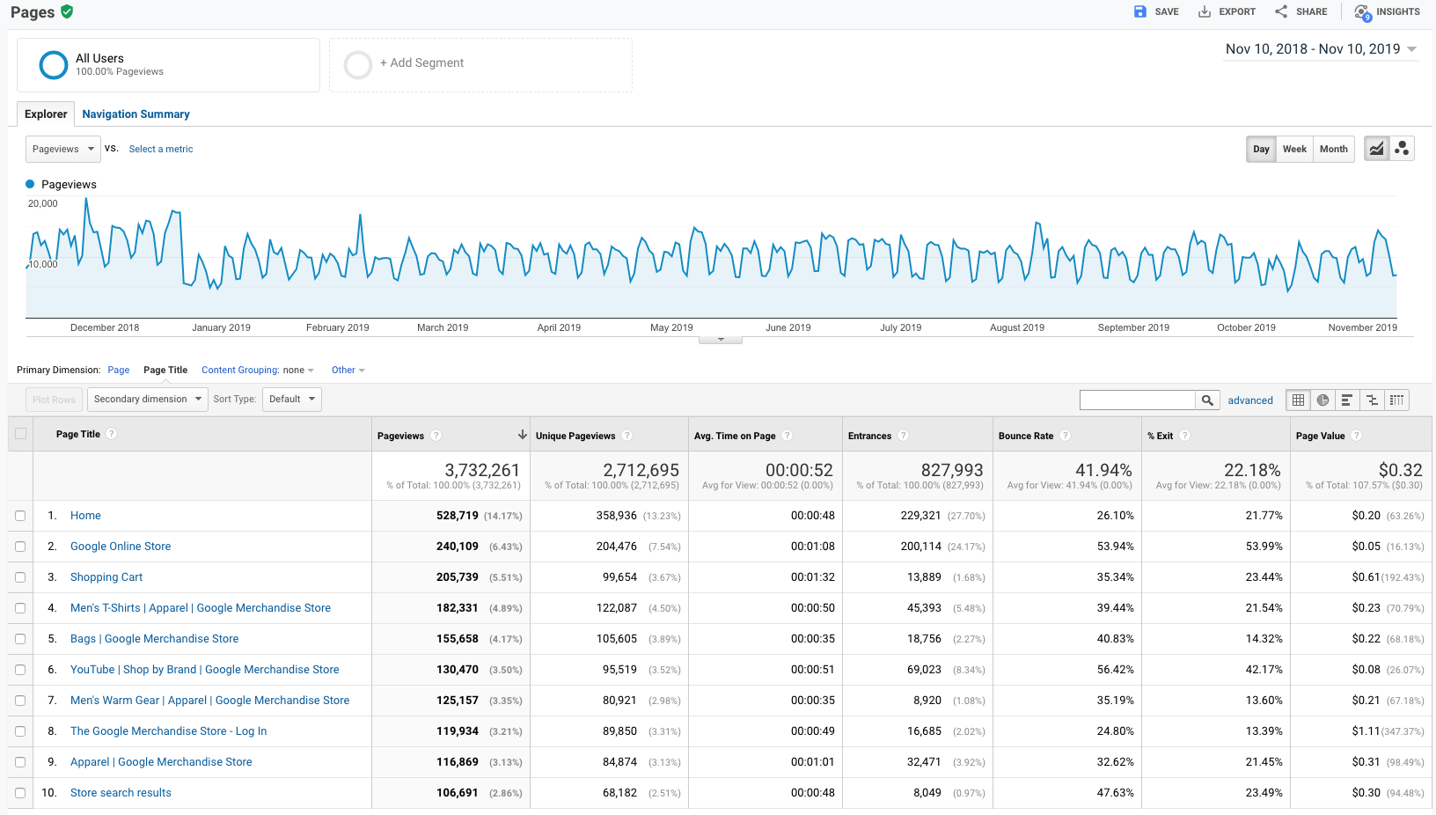The width and height of the screenshot is (1436, 815).
Task: Click the All Users segment circle icon
Action: tap(54, 64)
